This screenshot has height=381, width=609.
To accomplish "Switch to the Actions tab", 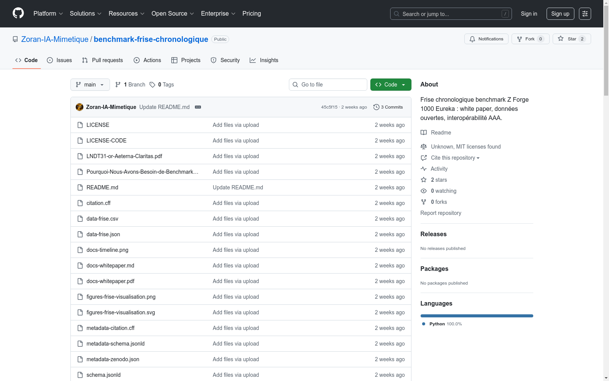I will 147,60.
